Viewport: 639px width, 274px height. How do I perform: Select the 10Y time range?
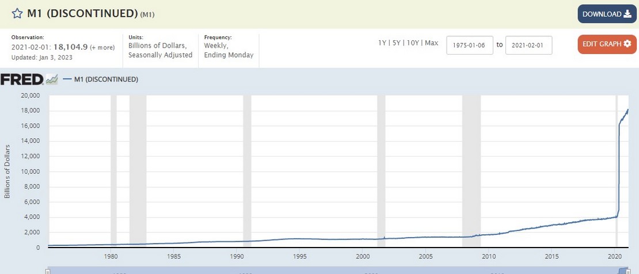(x=413, y=43)
